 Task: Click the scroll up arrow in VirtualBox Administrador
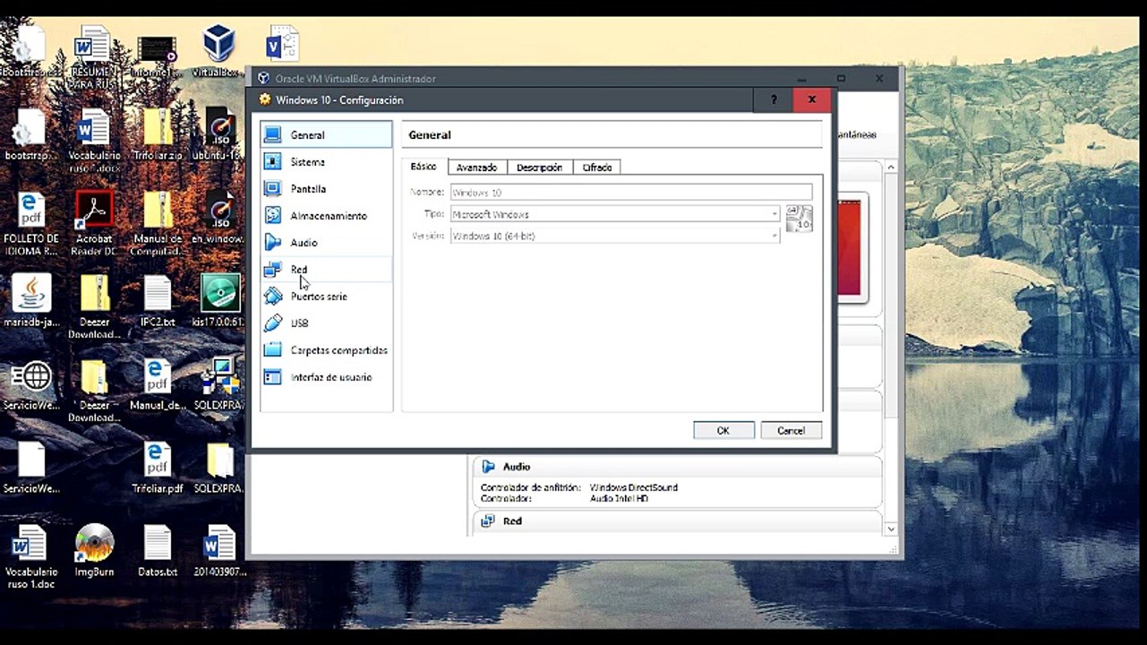coord(891,168)
